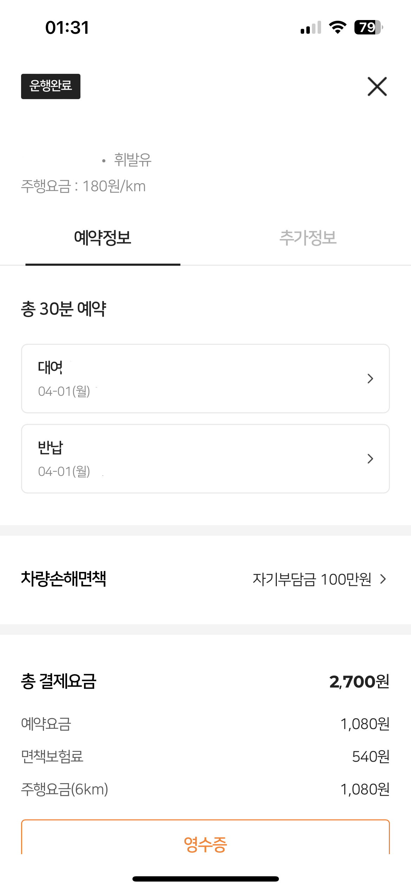Tap the 01:31 clock in status bar
Viewport: 411px width, 890px height.
pyautogui.click(x=67, y=28)
